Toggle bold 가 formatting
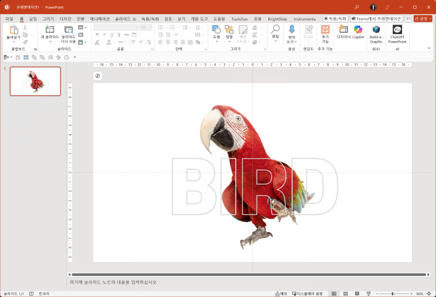The height and width of the screenshot is (297, 436). point(97,35)
